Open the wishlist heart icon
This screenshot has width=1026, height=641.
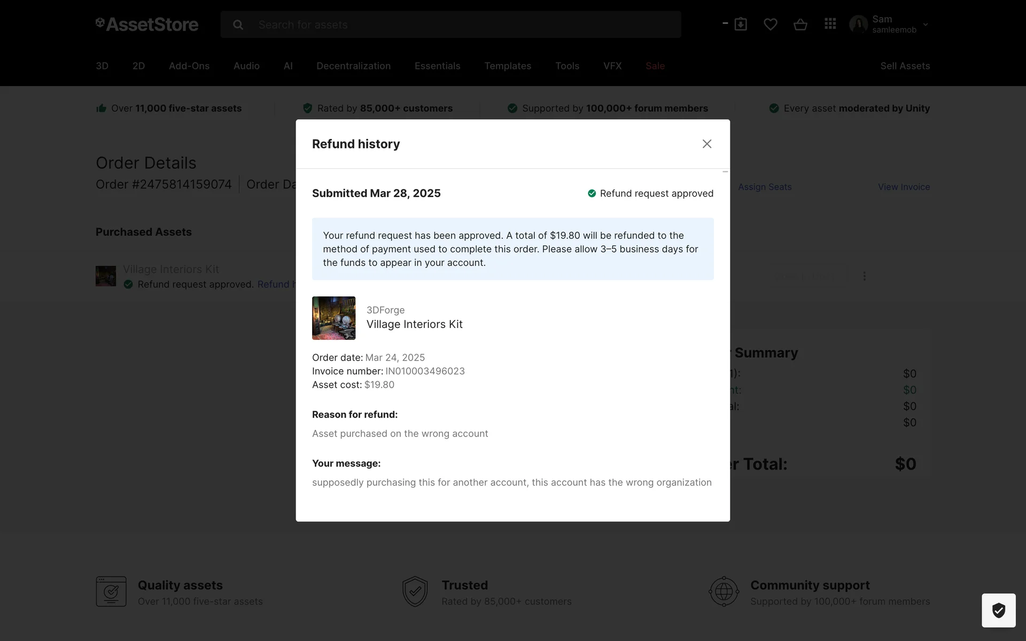770,24
